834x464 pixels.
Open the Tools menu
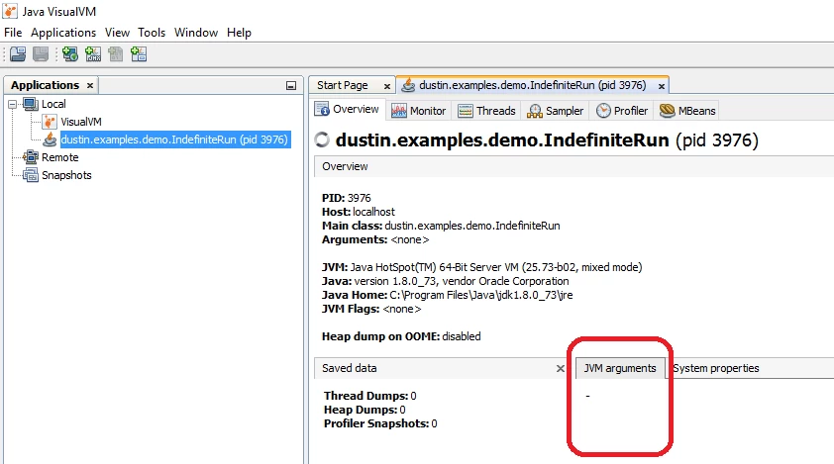152,33
